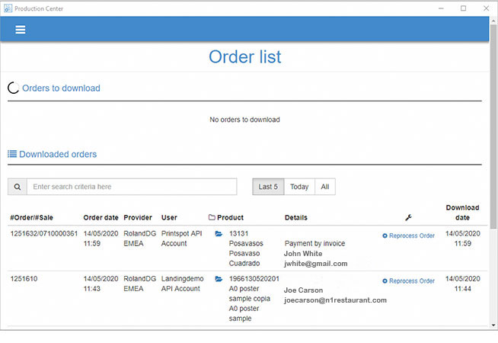
Task: Collapse the Downloaded orders section
Action: tap(58, 154)
